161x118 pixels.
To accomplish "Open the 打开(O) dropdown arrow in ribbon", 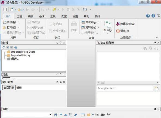I will 18,27.
